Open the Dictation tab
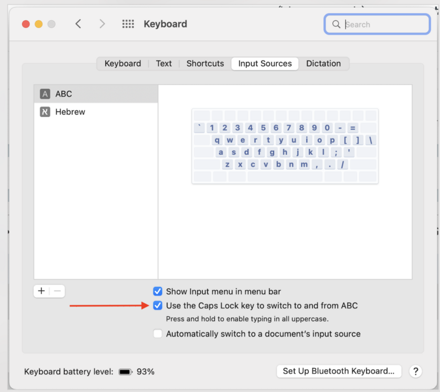The height and width of the screenshot is (392, 440). tap(324, 63)
